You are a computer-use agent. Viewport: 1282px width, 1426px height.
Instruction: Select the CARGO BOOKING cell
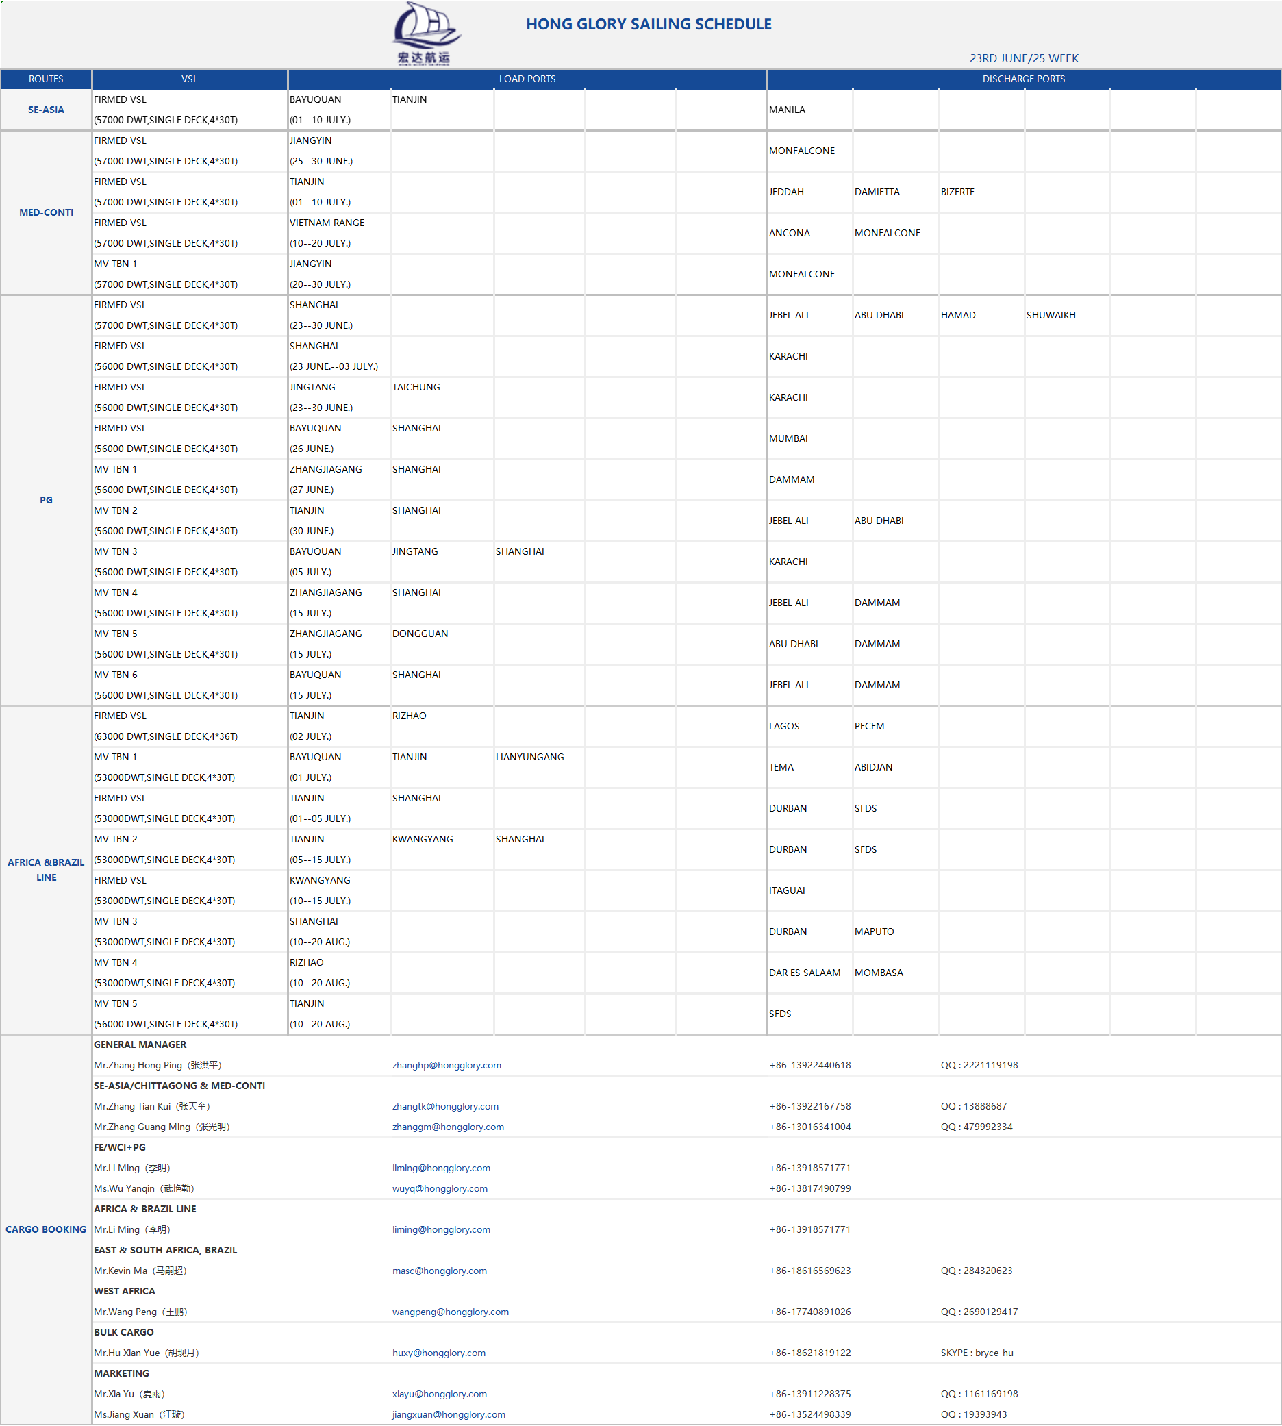tap(46, 1229)
